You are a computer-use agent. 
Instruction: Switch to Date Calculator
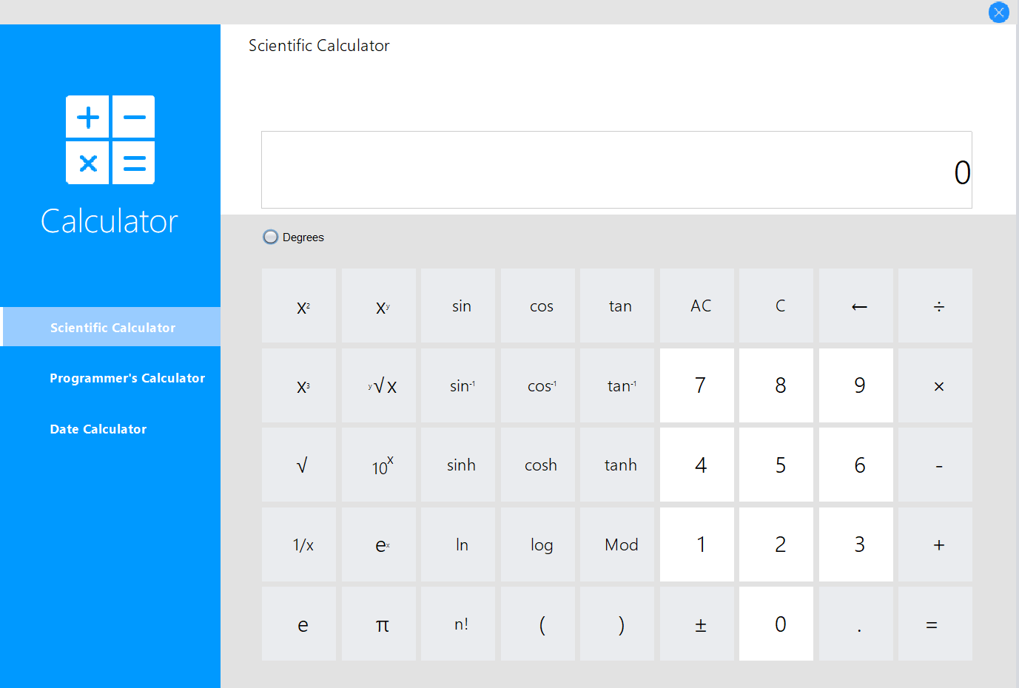pyautogui.click(x=98, y=429)
